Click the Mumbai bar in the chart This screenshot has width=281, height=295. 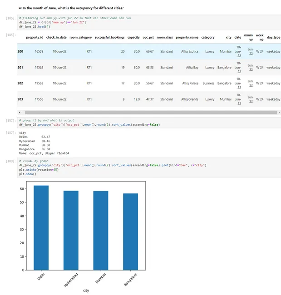click(101, 231)
